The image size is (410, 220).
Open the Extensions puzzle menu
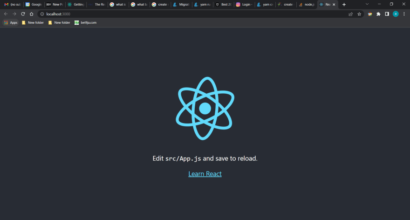pyautogui.click(x=378, y=14)
